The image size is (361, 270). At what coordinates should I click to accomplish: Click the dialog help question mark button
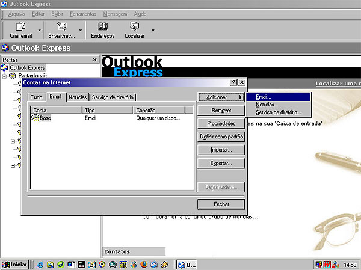click(x=233, y=82)
